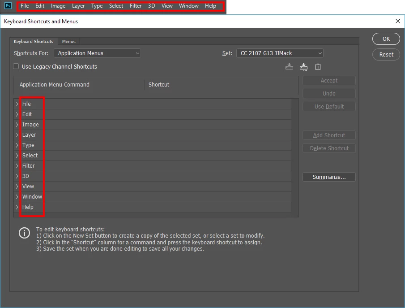The height and width of the screenshot is (308, 405).
Task: Create new shortcut set from current
Action: point(303,67)
